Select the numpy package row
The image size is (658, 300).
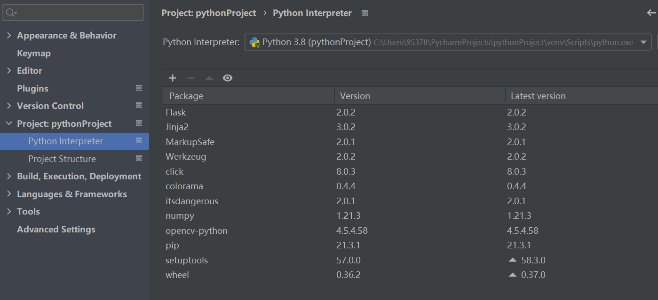click(x=180, y=216)
